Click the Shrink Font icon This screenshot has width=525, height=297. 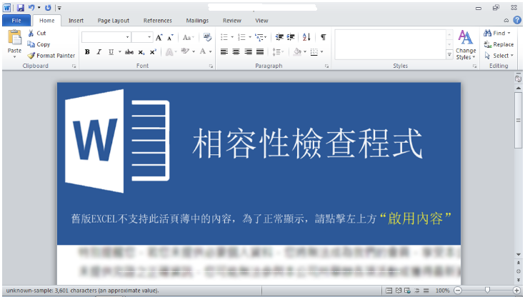pos(171,38)
